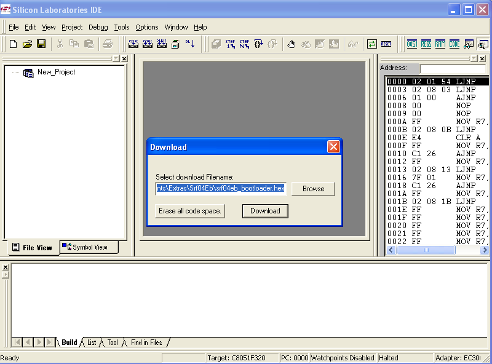
Task: Open the Options menu
Action: click(x=147, y=27)
